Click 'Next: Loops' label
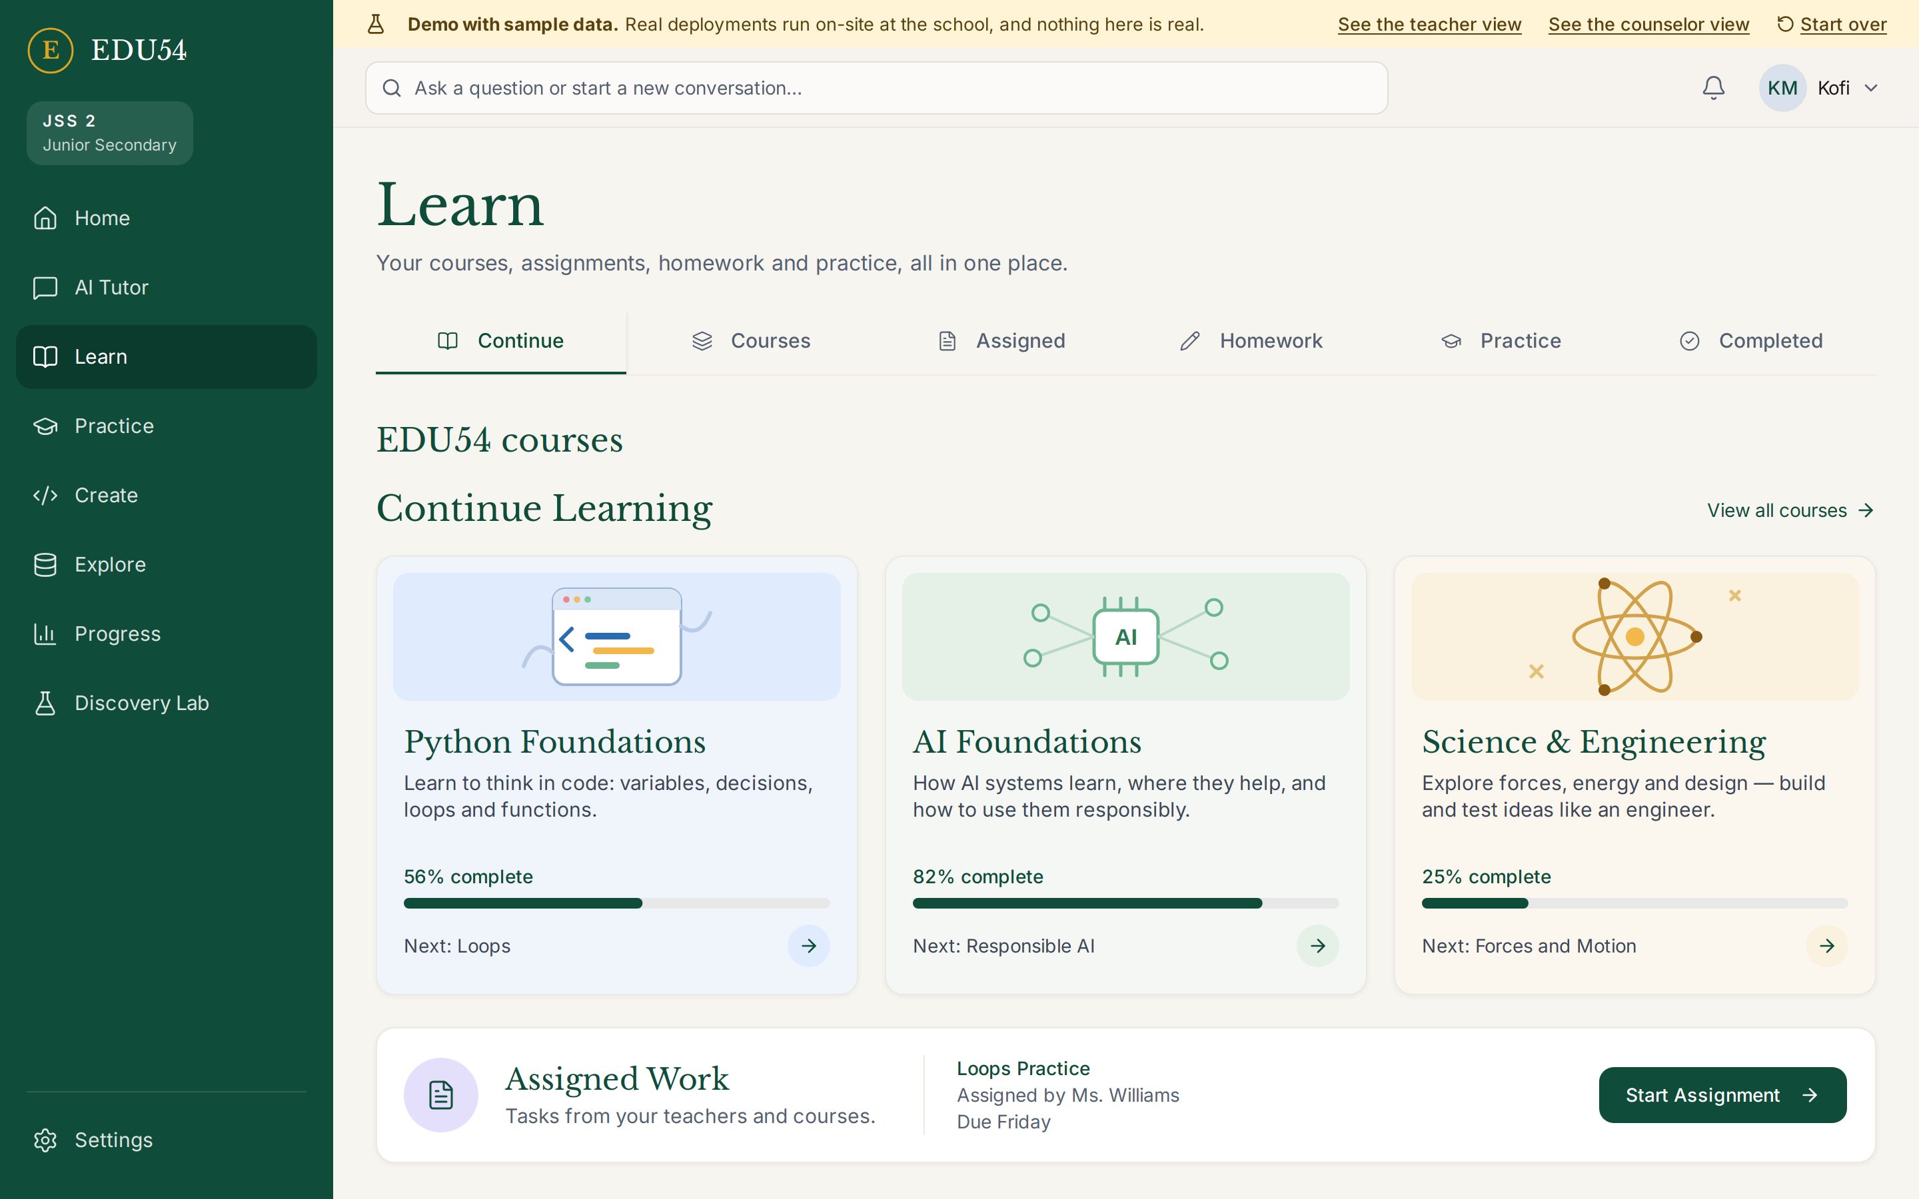Image resolution: width=1919 pixels, height=1199 pixels. click(x=456, y=946)
